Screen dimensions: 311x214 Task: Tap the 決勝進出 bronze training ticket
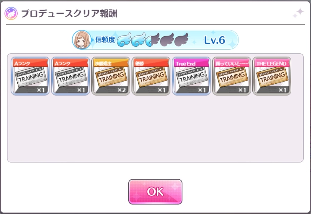[x=111, y=76]
